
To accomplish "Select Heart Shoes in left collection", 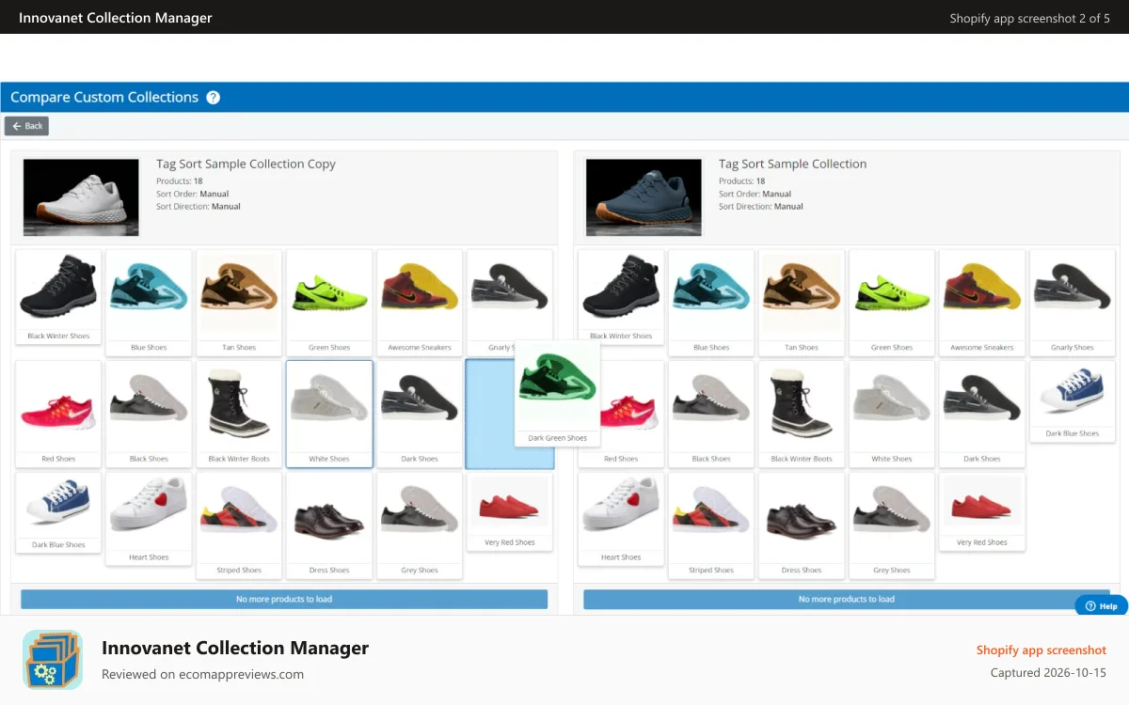I will click(x=149, y=519).
